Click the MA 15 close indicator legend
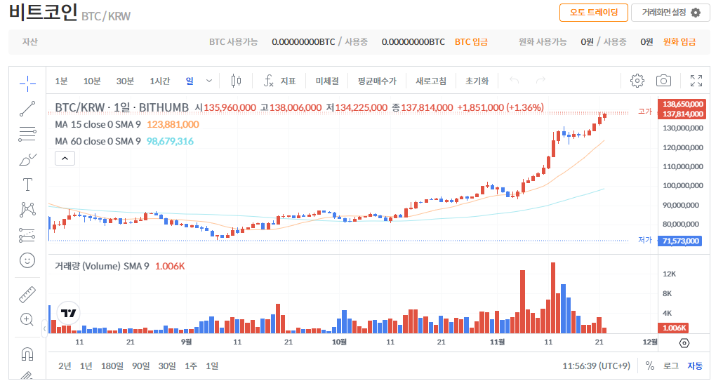Image resolution: width=723 pixels, height=388 pixels. tap(98, 124)
